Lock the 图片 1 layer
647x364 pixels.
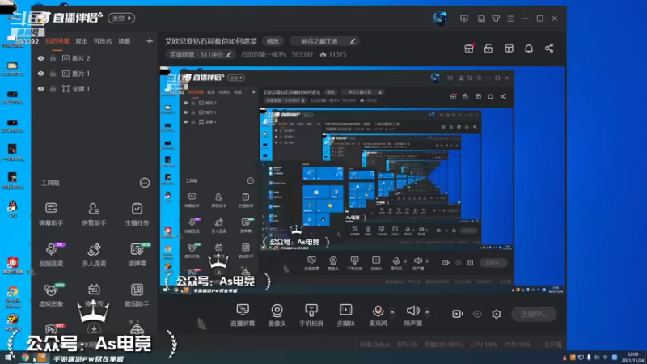pos(53,74)
